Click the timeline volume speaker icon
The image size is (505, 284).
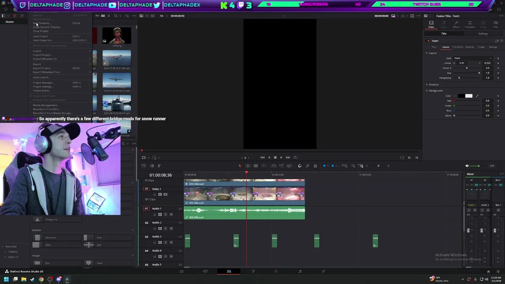(467, 166)
